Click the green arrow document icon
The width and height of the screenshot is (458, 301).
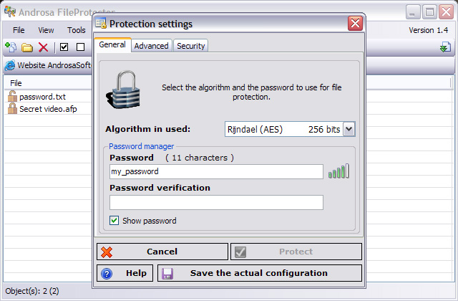(x=445, y=47)
